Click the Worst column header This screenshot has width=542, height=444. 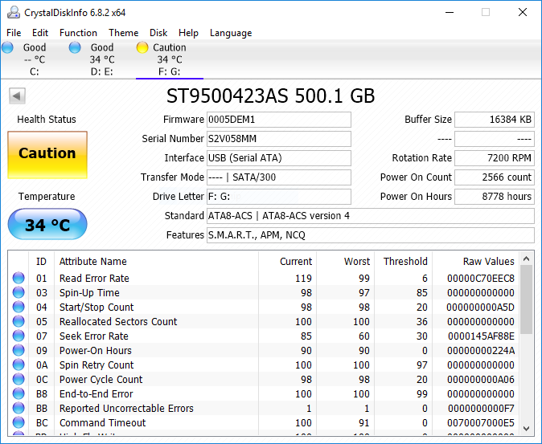click(x=345, y=262)
